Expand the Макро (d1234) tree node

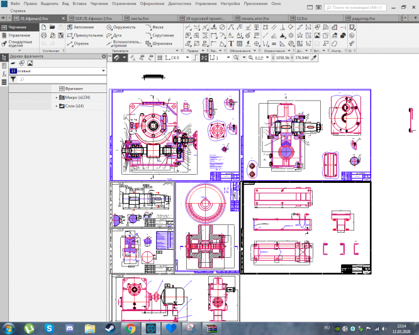57,97
